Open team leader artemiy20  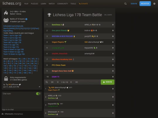click(89, 54)
